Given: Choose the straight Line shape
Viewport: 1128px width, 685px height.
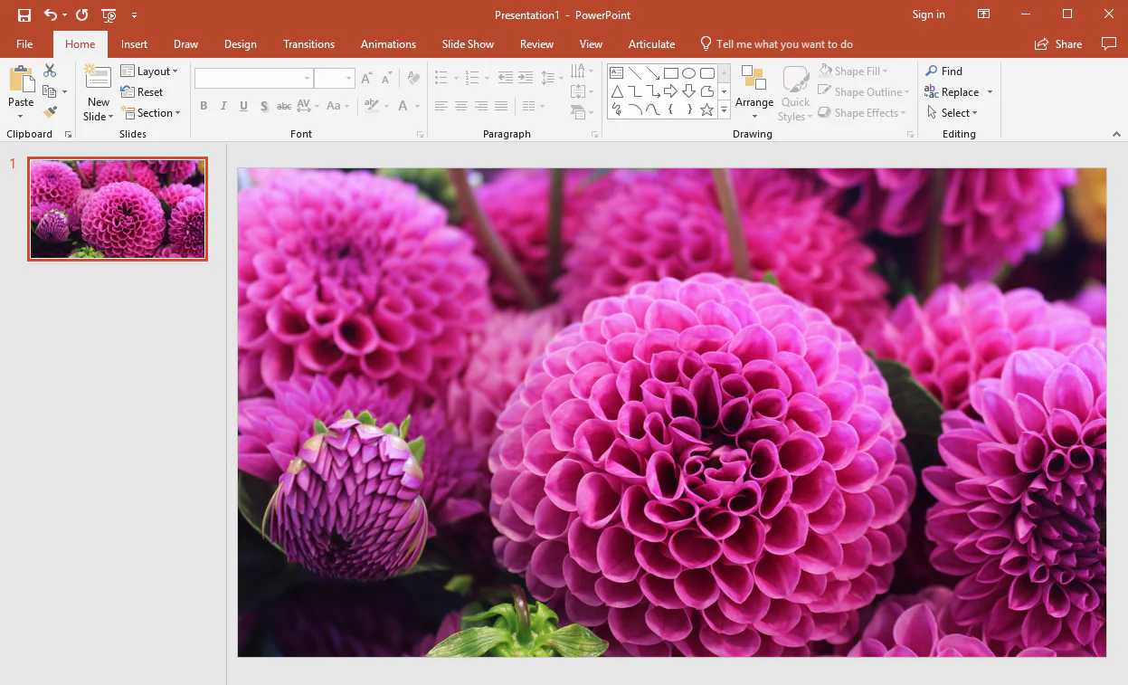Looking at the screenshot, I should pyautogui.click(x=635, y=73).
